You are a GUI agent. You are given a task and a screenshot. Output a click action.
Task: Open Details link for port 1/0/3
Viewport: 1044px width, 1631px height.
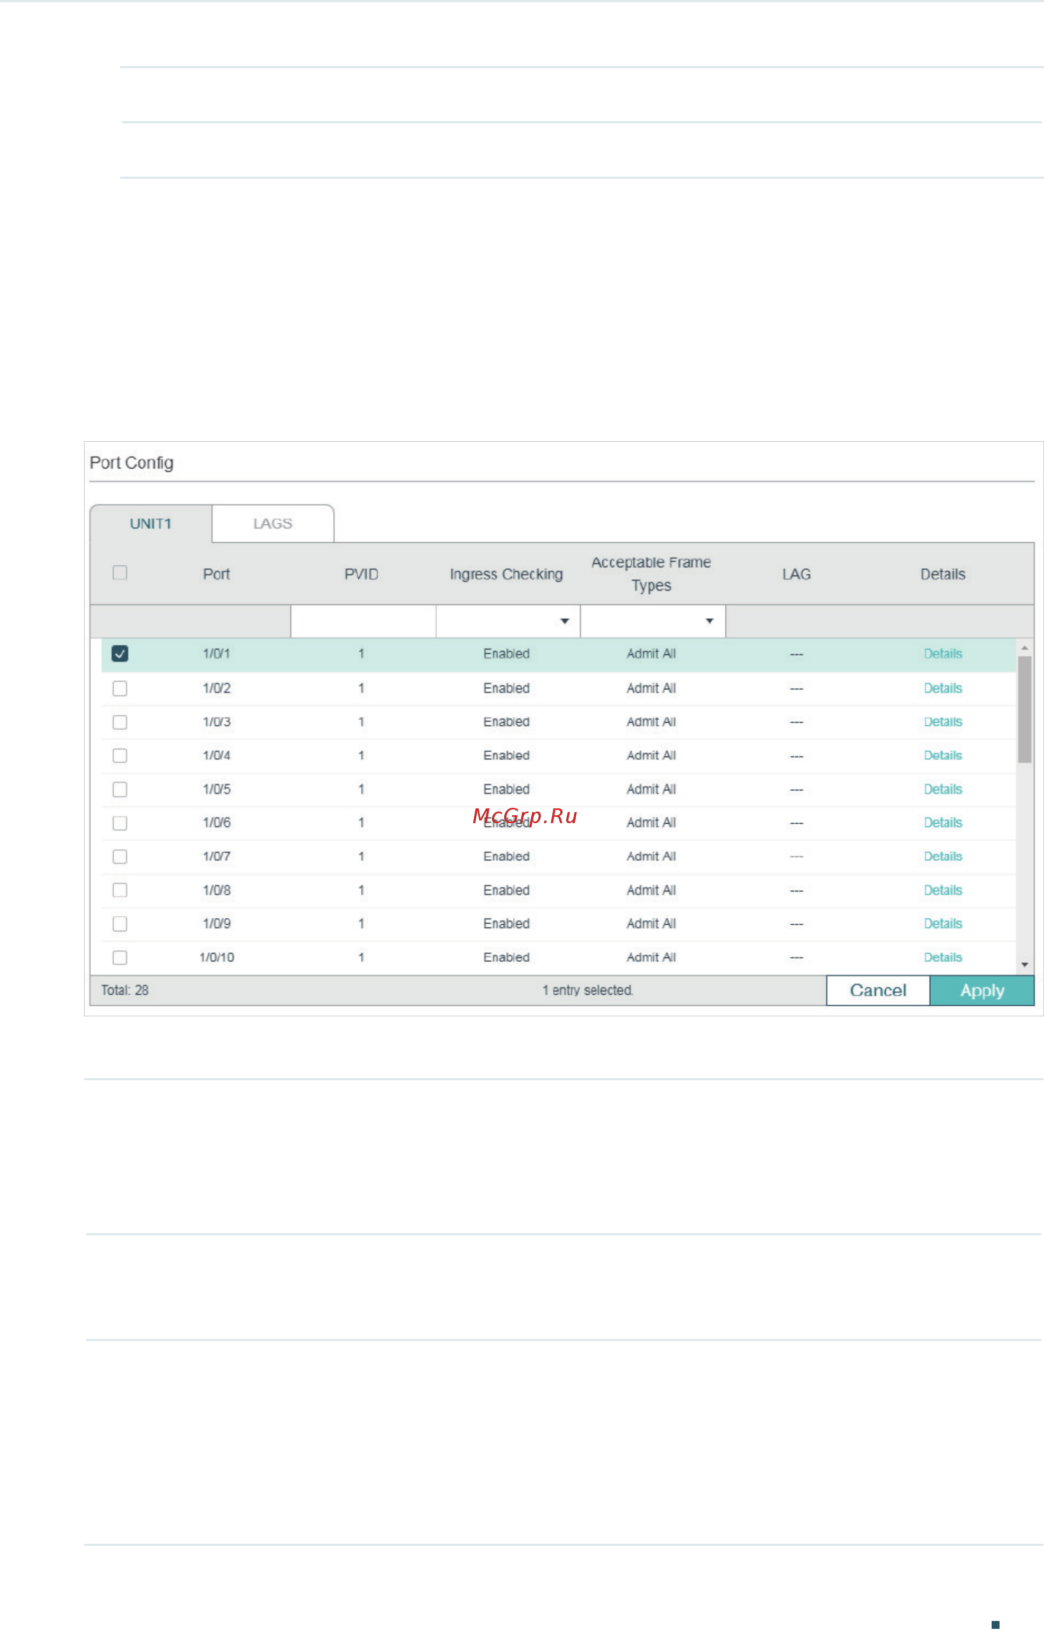(943, 722)
